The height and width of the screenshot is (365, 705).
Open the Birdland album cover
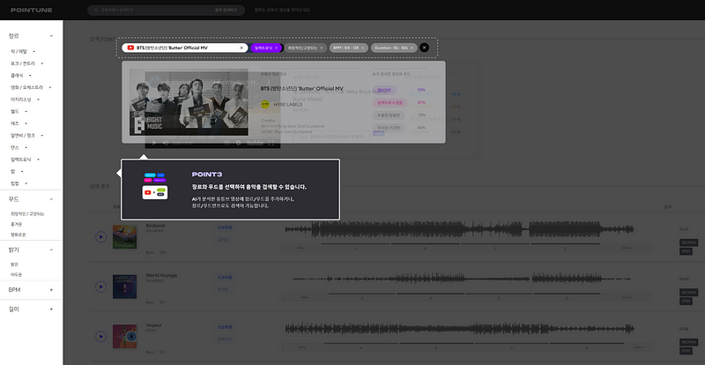pyautogui.click(x=124, y=237)
